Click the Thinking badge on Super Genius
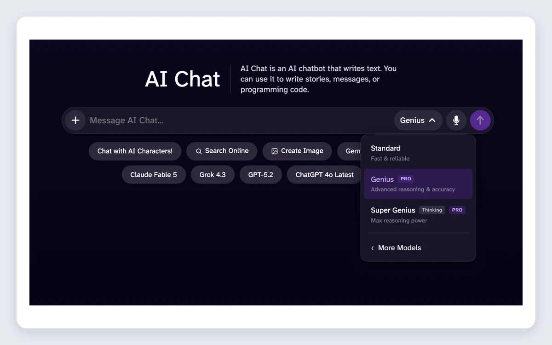Viewport: 552px width, 345px height. click(432, 210)
